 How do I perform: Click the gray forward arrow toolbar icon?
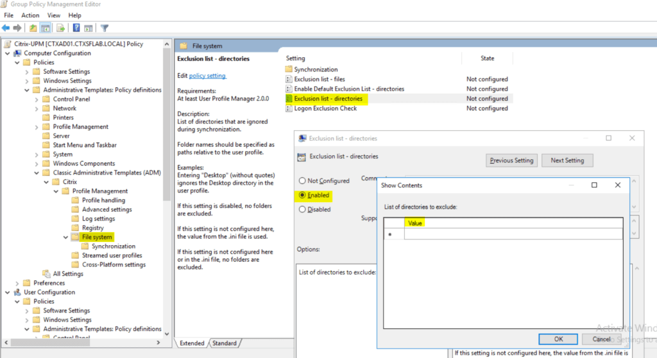[17, 28]
